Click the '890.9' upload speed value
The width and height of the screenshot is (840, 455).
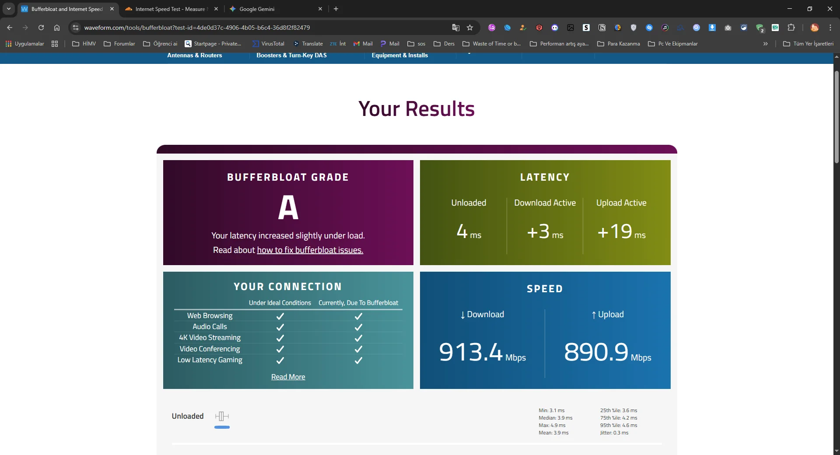pos(596,352)
